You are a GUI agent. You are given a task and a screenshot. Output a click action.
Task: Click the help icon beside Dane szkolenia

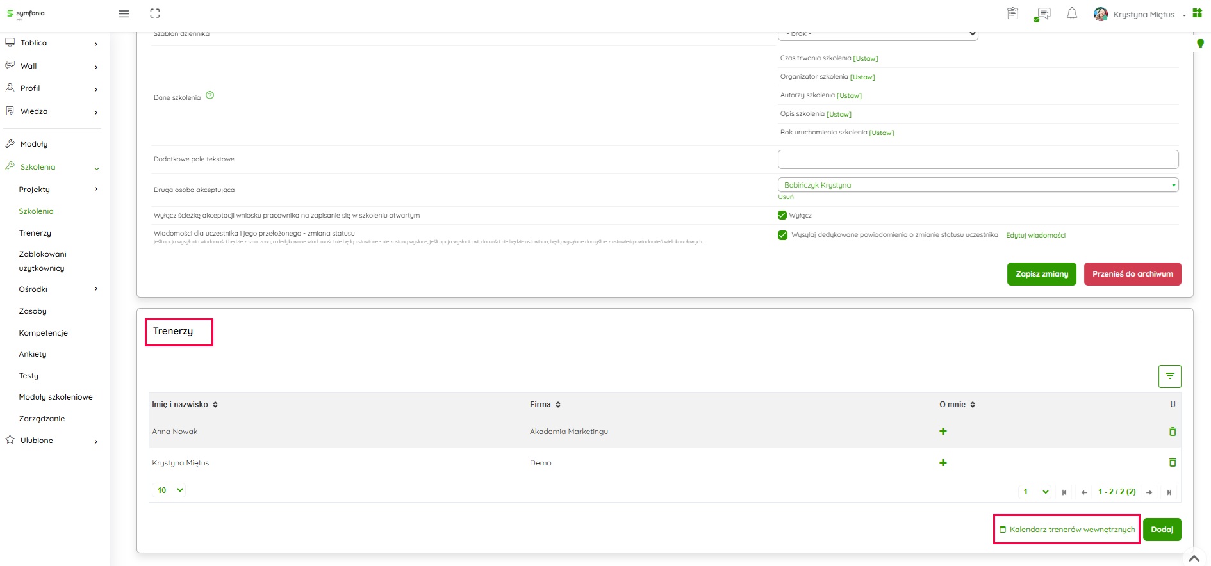pos(210,95)
